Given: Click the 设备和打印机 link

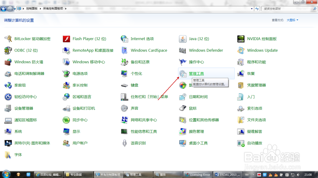Looking at the screenshot, I should (x=84, y=108).
